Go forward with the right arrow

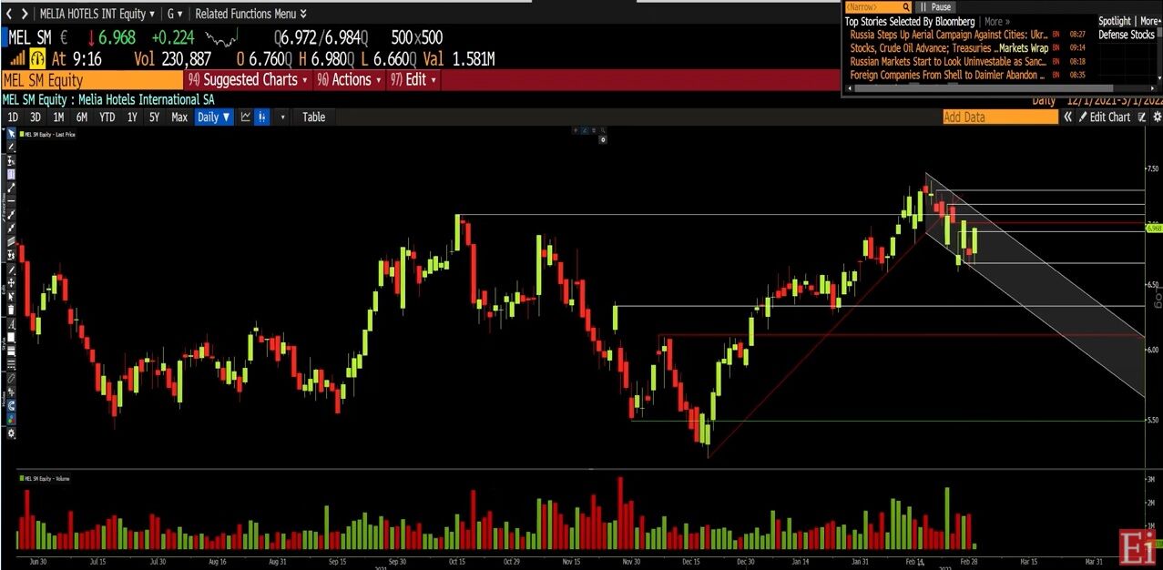pyautogui.click(x=25, y=14)
